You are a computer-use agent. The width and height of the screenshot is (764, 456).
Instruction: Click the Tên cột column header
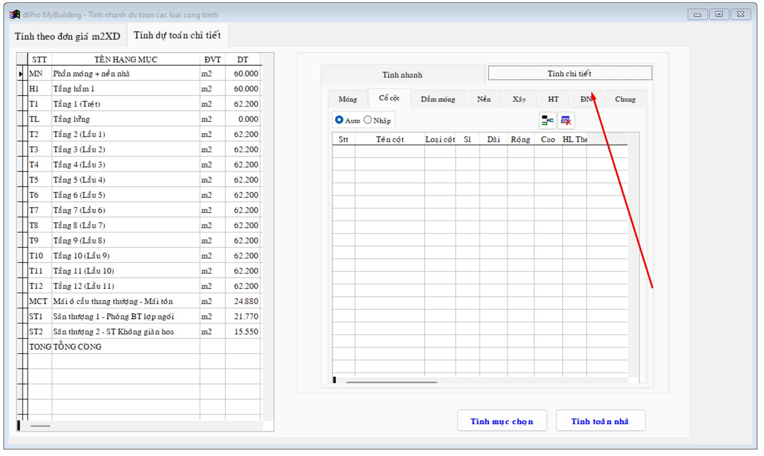click(x=389, y=139)
